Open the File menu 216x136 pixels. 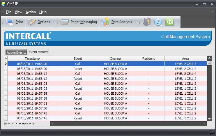9,12
